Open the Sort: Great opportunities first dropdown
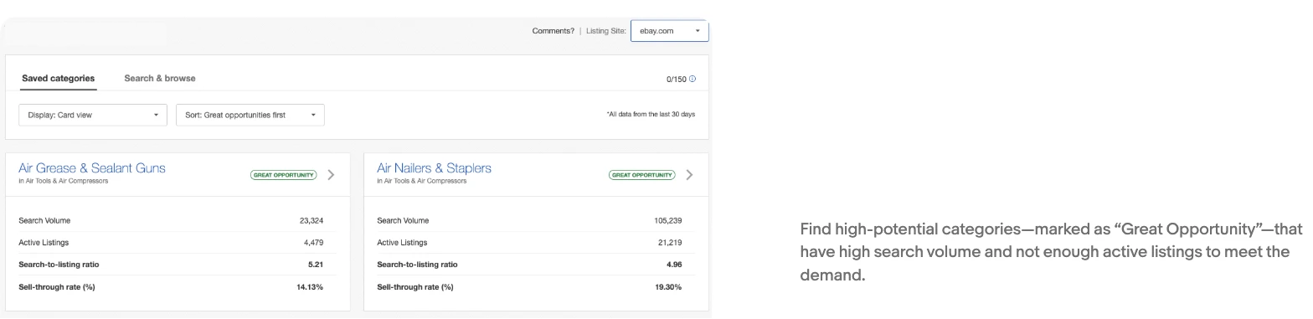Viewport: 1313px width, 319px height. [250, 115]
